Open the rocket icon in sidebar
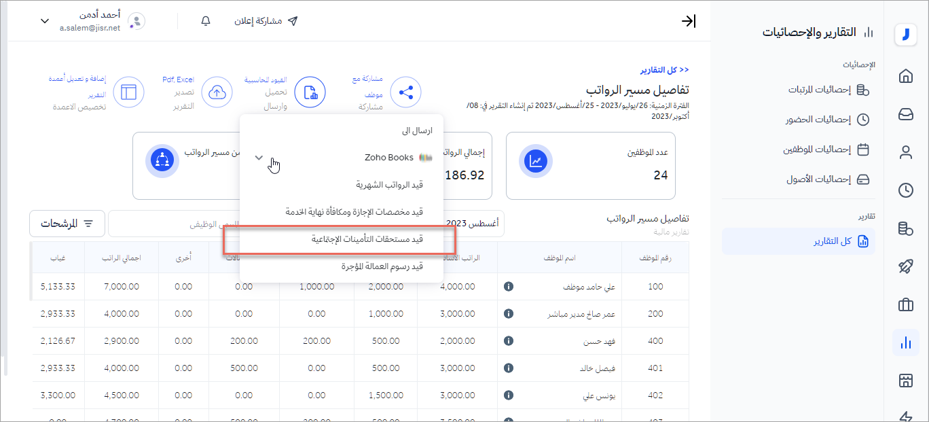929x422 pixels. 905,266
